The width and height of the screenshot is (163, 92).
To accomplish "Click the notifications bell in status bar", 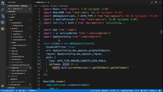I will coord(160,91).
